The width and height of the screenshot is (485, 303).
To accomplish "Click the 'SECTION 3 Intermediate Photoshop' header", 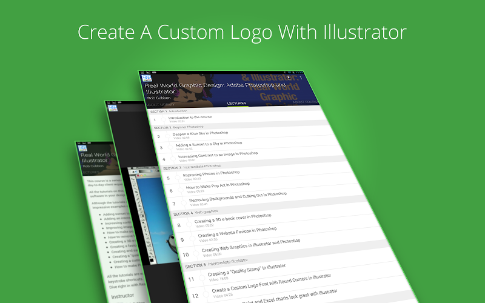I will [192, 167].
